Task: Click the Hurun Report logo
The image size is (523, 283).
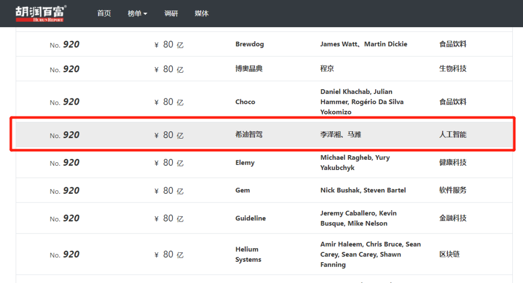Action: point(41,14)
